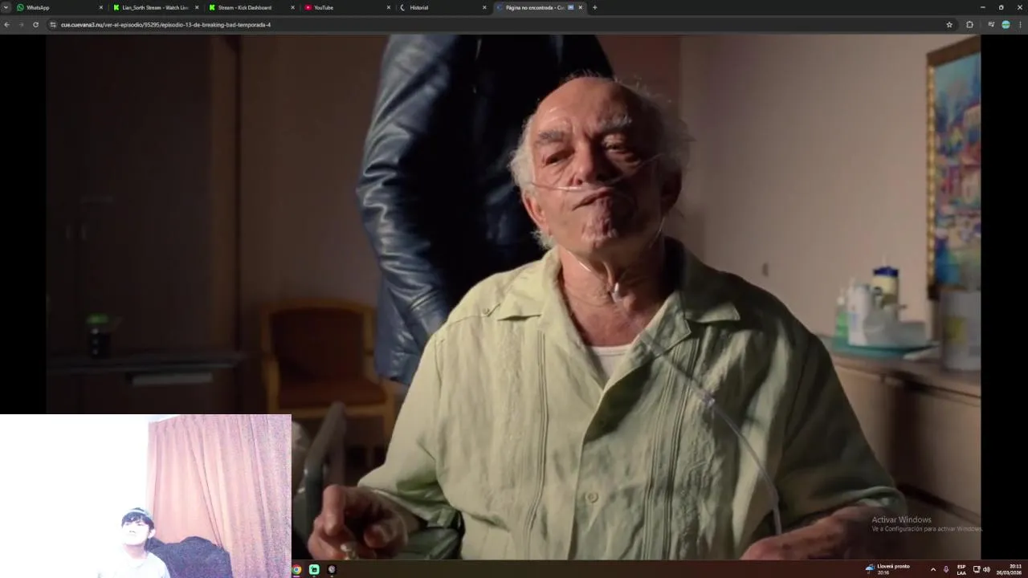
Task: View site information icon in address bar
Action: [53, 25]
